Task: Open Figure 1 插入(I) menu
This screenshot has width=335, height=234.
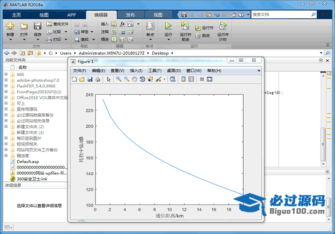Action: click(x=136, y=71)
